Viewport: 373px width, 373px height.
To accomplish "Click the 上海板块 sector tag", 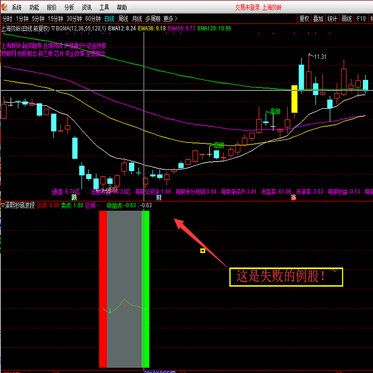I will tap(11, 46).
